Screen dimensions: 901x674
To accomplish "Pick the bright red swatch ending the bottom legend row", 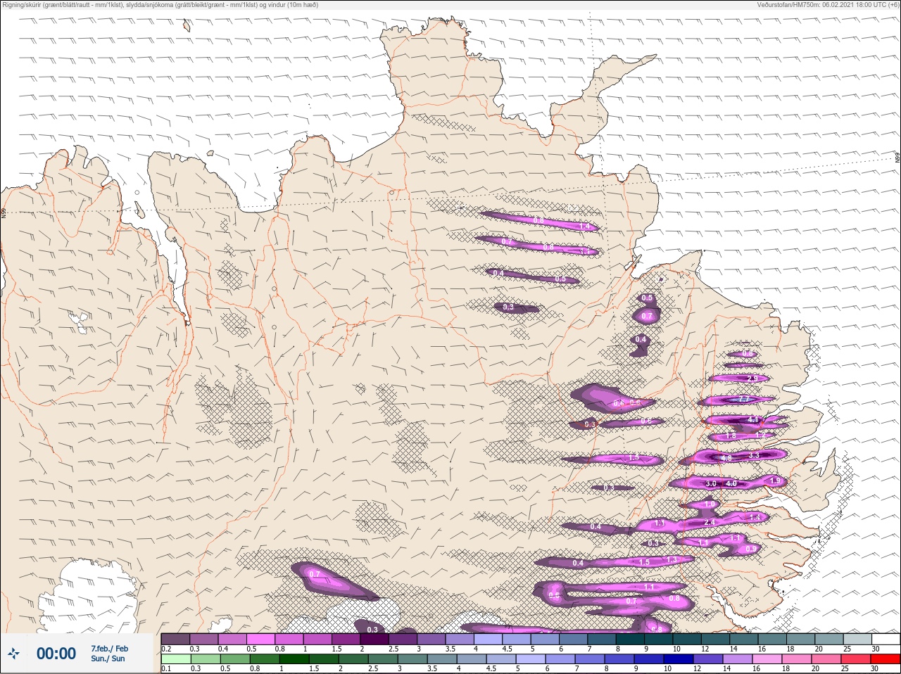I will coord(886,659).
